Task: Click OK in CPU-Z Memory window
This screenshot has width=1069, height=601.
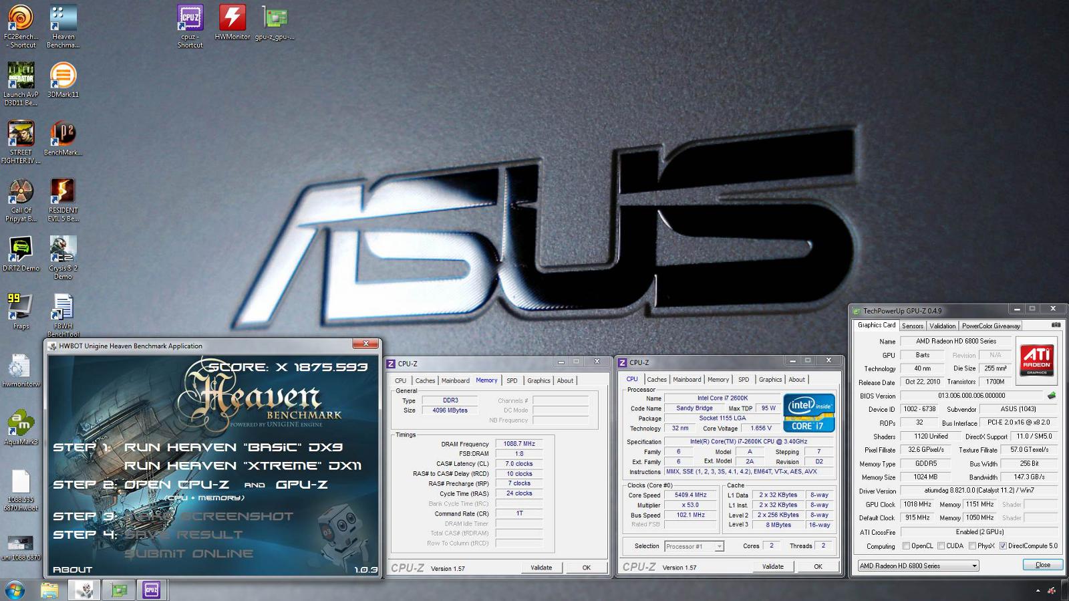Action: pyautogui.click(x=586, y=568)
